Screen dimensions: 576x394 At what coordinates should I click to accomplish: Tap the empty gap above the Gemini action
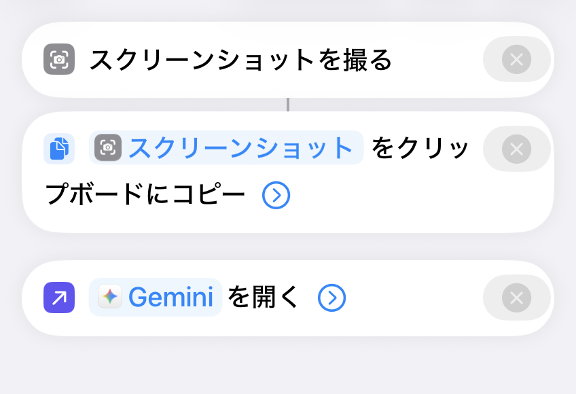click(x=288, y=247)
